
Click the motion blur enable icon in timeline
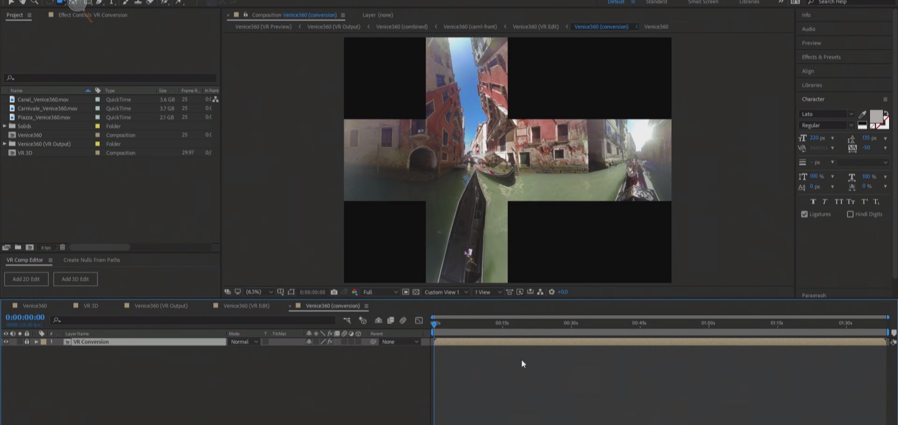click(x=403, y=321)
